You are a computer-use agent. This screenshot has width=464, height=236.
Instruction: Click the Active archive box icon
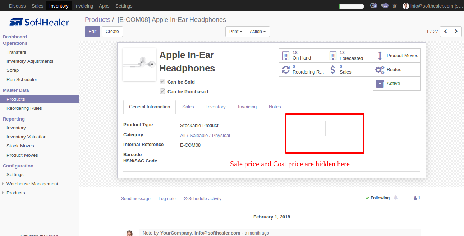380,84
